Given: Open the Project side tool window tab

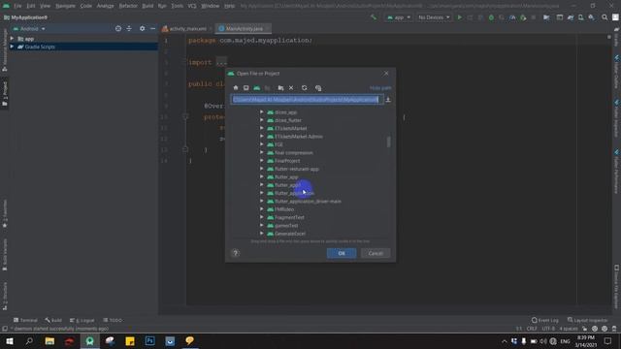Looking at the screenshot, I should (x=5, y=94).
